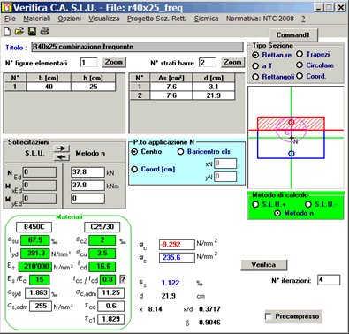Click the green Es/Ec field showing 15
Screen dimensions: 349x334
click(40, 279)
